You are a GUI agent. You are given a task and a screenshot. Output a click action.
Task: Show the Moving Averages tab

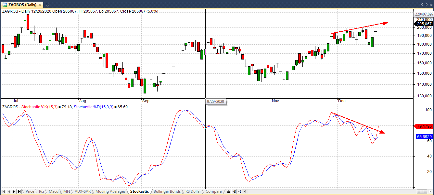[x=110, y=192]
